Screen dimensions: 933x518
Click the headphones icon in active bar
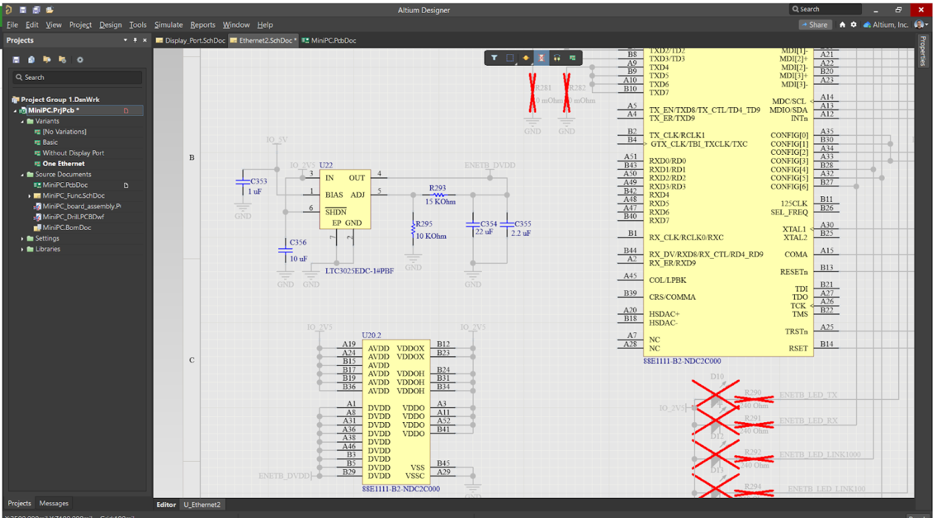point(557,58)
